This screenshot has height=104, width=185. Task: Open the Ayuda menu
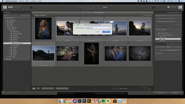[40, 1]
